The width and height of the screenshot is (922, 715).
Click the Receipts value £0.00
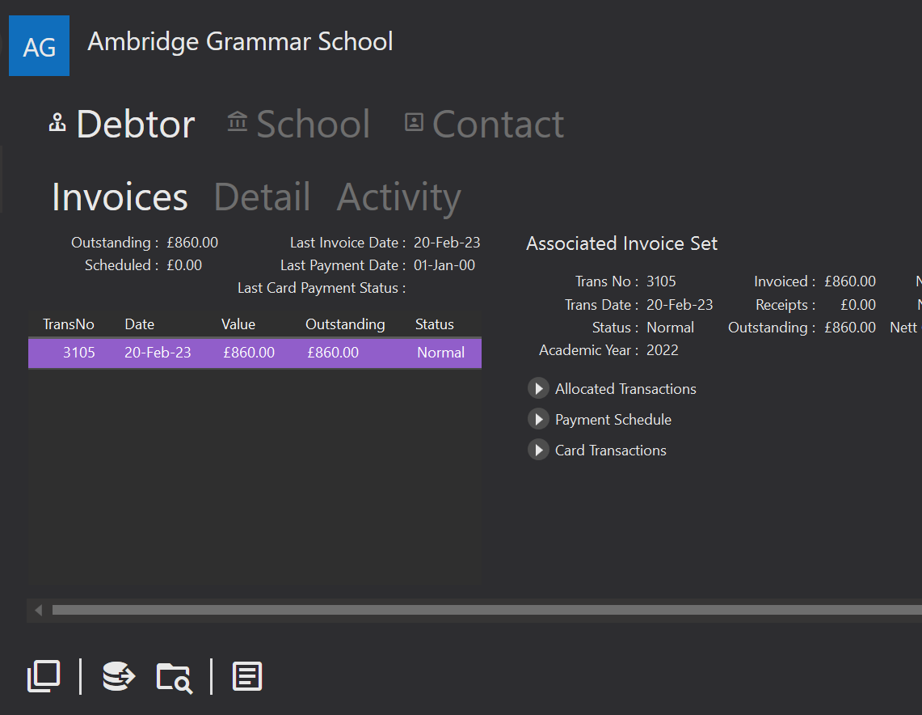pyautogui.click(x=858, y=305)
